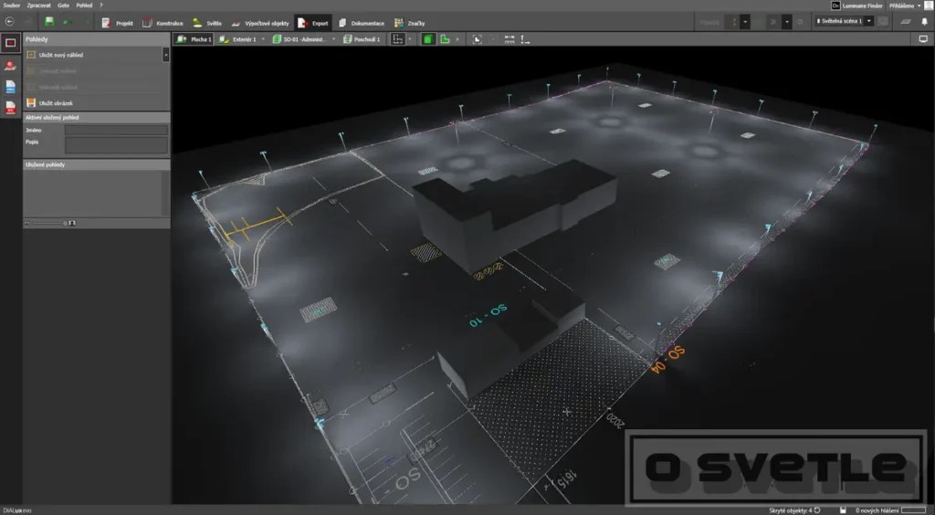
Task: Click the cyan SO - 10 label
Action: coord(488,315)
